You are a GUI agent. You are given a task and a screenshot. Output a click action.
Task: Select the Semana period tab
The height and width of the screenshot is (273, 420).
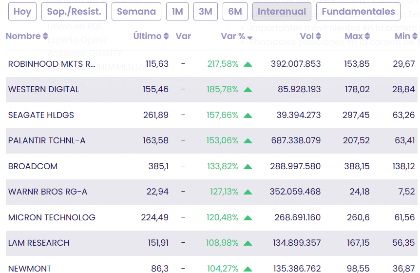pos(136,12)
